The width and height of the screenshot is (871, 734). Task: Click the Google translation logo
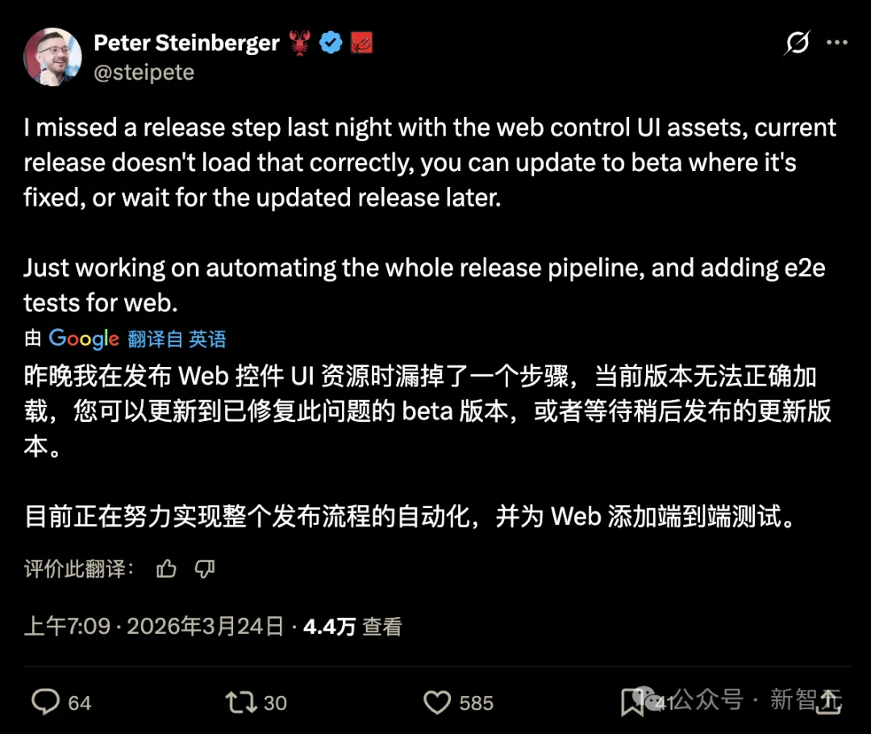(84, 339)
